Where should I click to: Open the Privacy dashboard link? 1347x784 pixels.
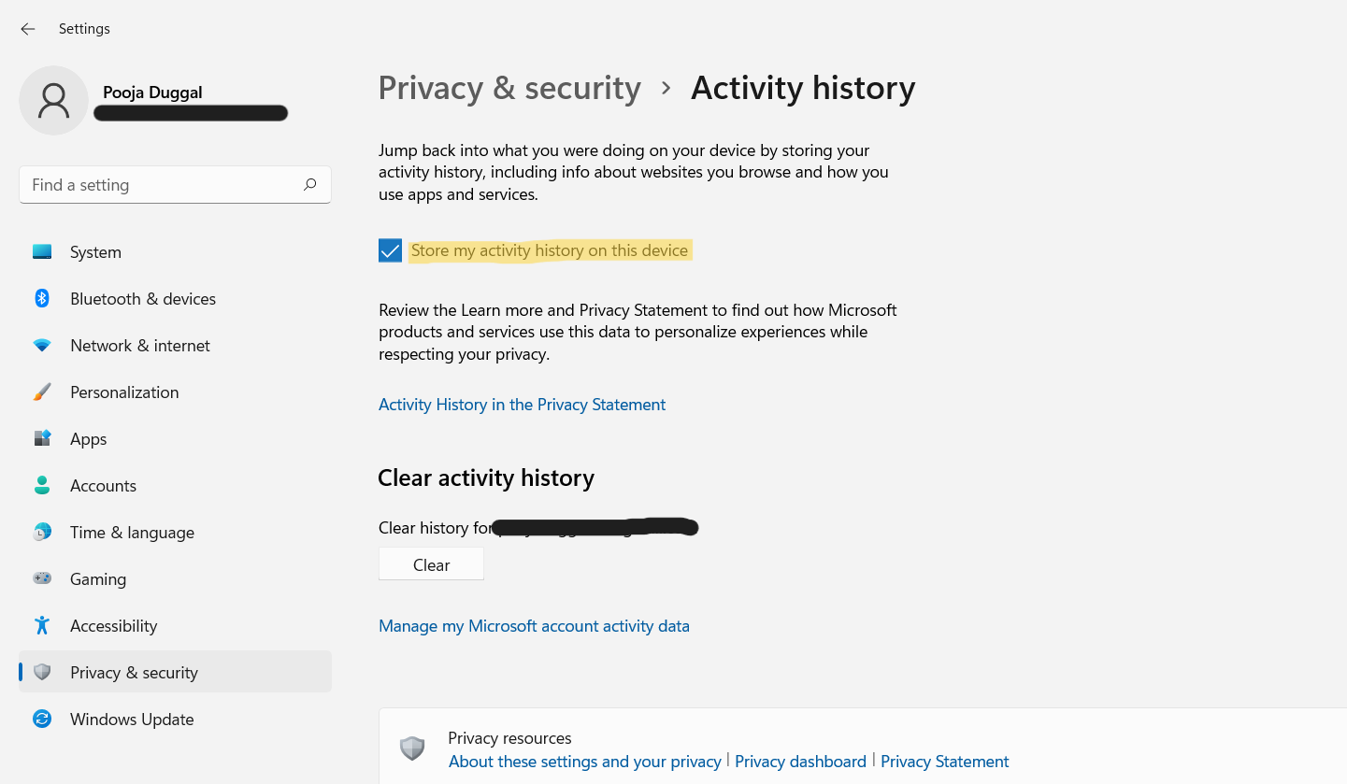[x=800, y=762]
